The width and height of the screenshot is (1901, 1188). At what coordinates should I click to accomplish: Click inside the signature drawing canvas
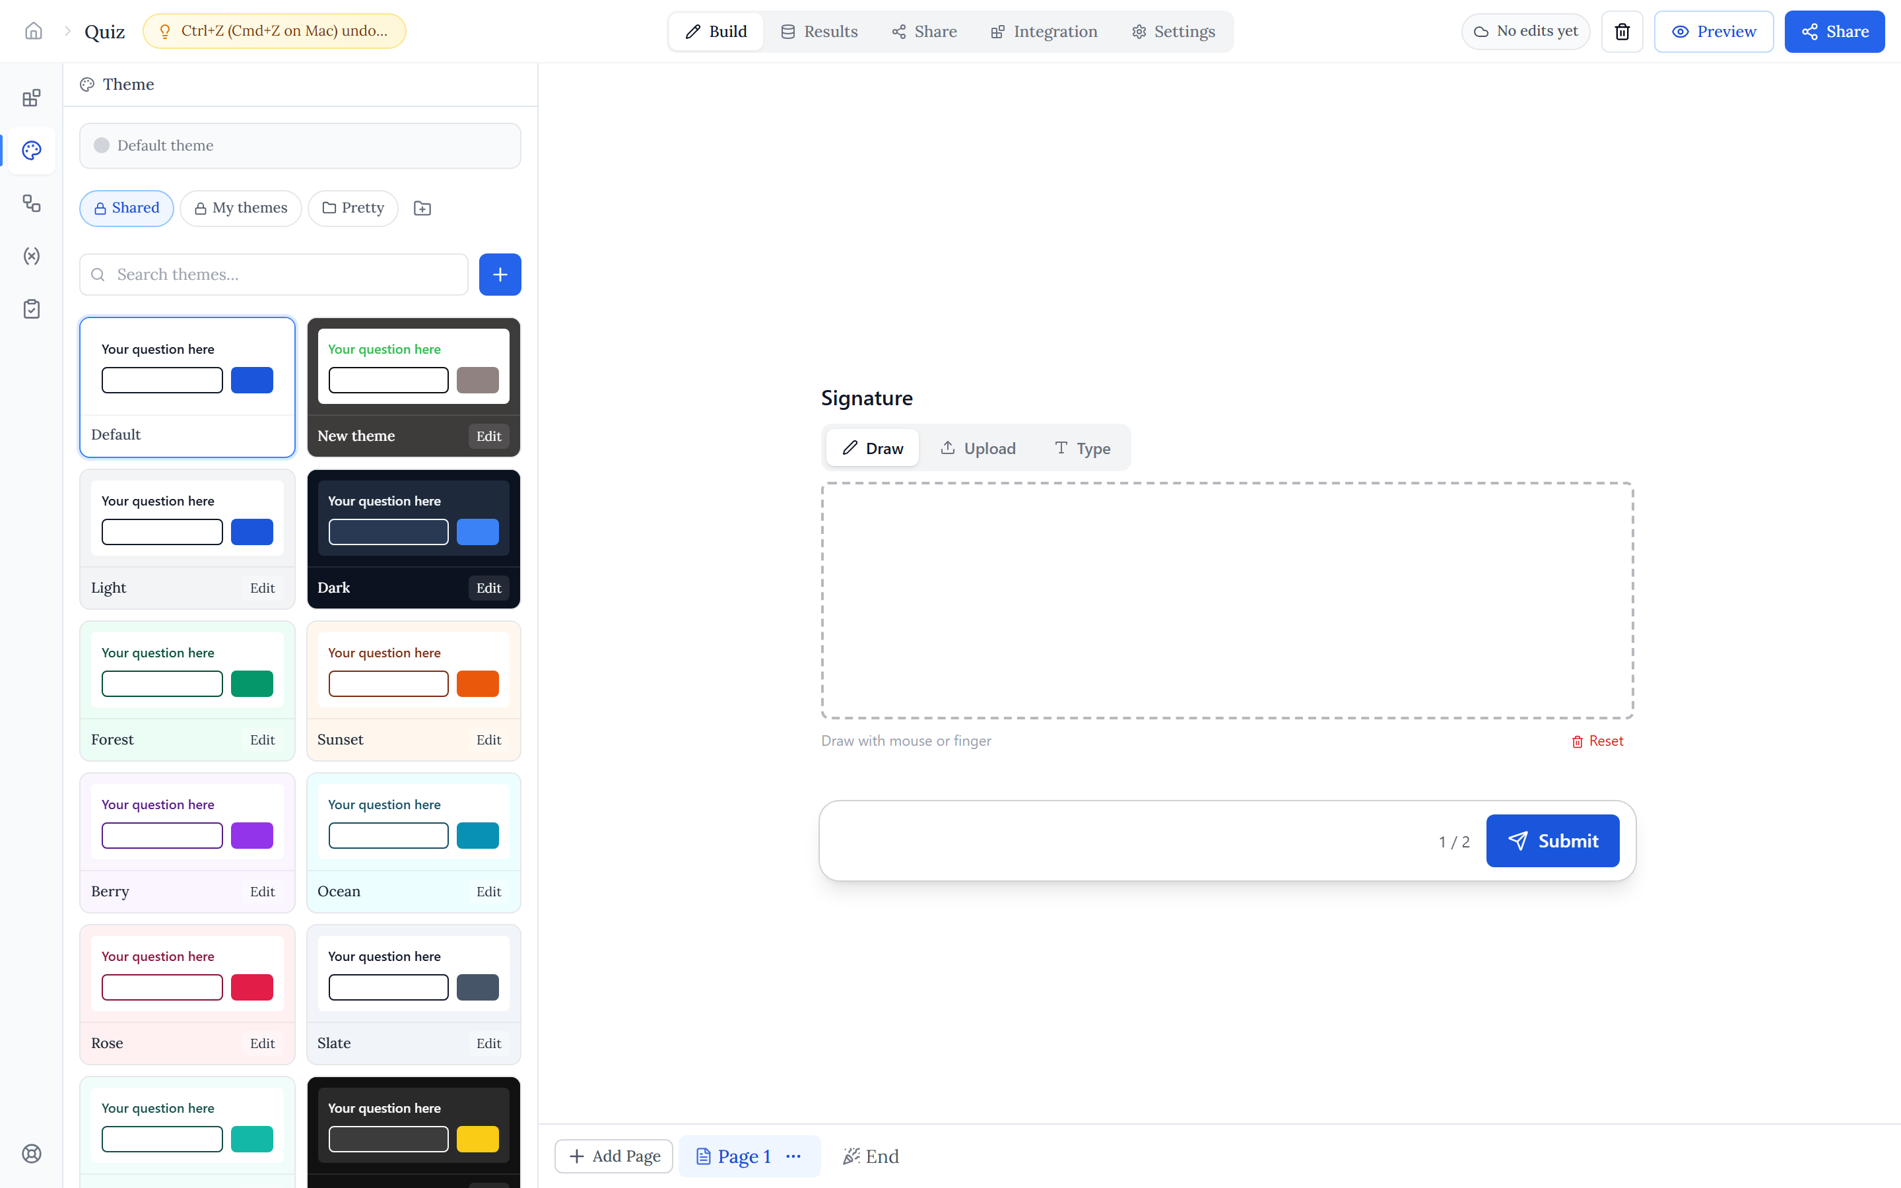(1227, 601)
